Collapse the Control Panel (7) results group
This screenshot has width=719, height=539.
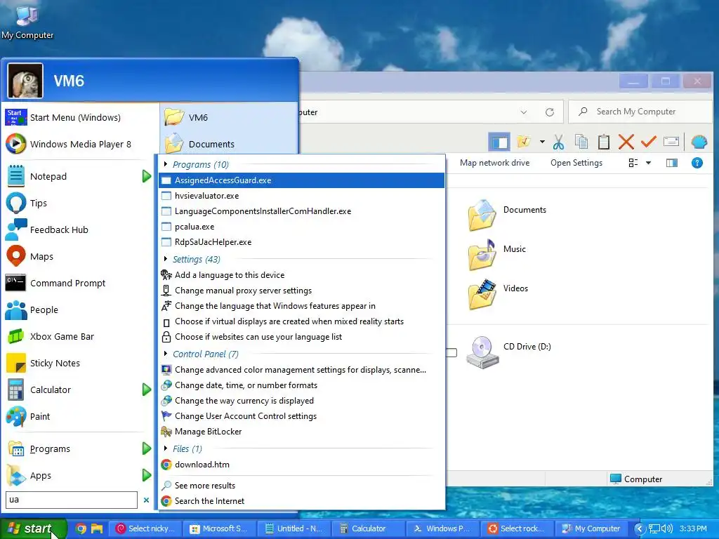(x=166, y=354)
